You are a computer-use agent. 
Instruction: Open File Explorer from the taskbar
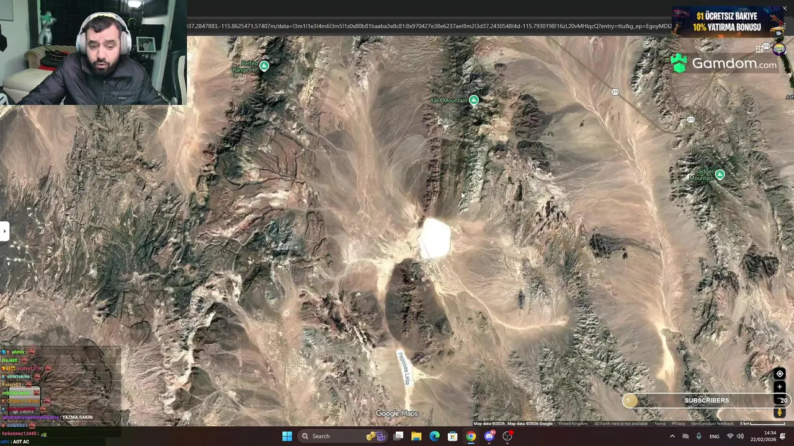pos(416,436)
